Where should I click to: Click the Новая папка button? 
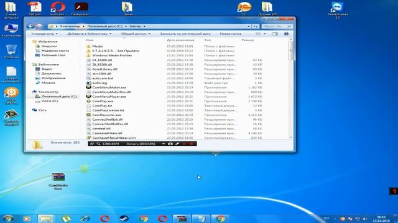[231, 33]
